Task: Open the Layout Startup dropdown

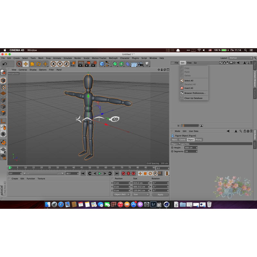Action: pos(241,58)
